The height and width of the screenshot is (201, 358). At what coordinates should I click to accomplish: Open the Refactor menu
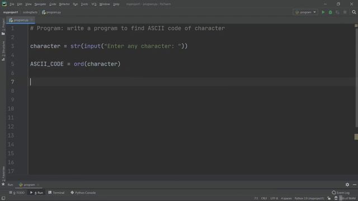tap(64, 4)
